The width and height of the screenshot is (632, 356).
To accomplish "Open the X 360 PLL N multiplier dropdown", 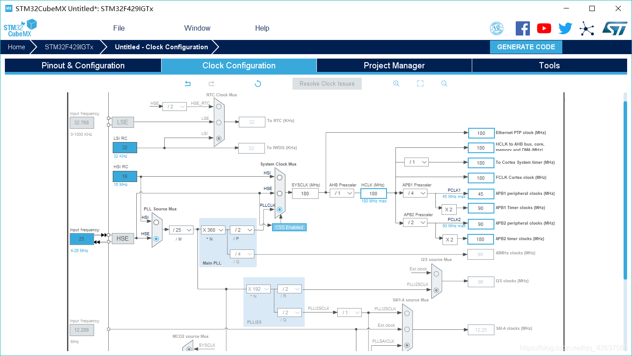I will point(213,230).
